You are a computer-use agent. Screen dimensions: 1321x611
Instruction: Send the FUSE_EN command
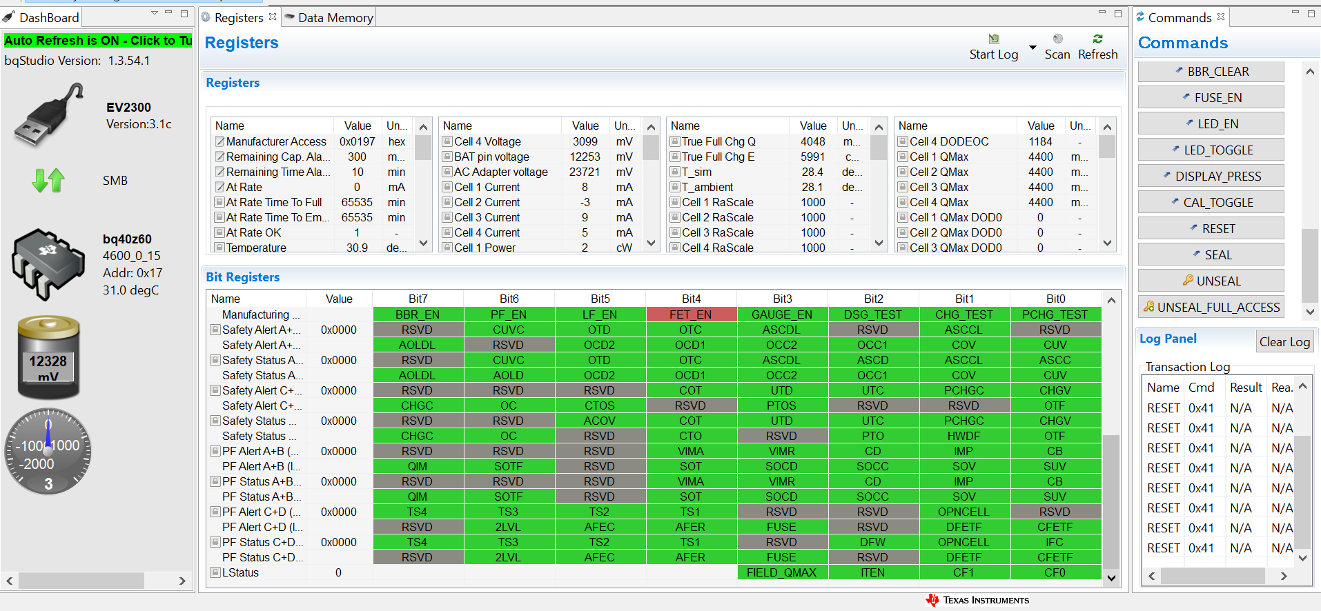pos(1211,98)
